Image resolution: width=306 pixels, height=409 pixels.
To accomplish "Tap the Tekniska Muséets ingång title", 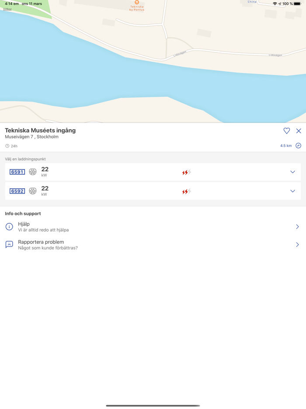I will (40, 130).
